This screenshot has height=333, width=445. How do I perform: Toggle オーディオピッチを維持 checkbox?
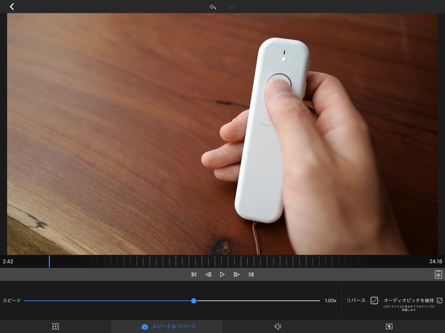point(439,300)
